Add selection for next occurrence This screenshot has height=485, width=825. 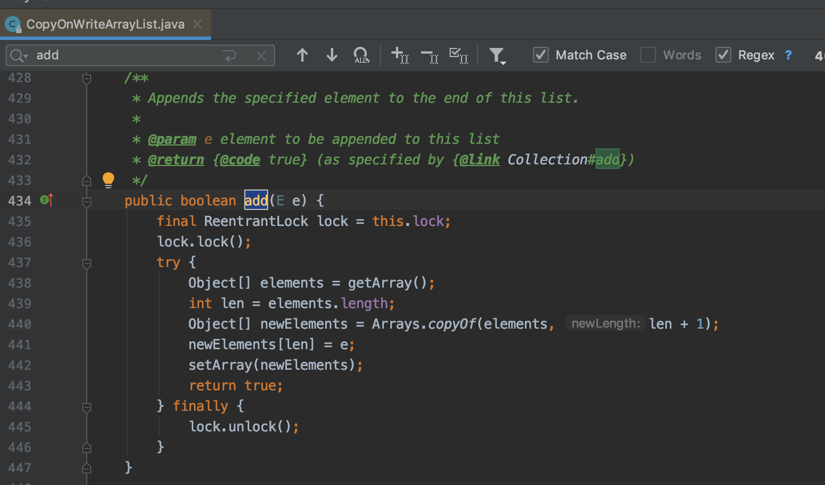(399, 55)
